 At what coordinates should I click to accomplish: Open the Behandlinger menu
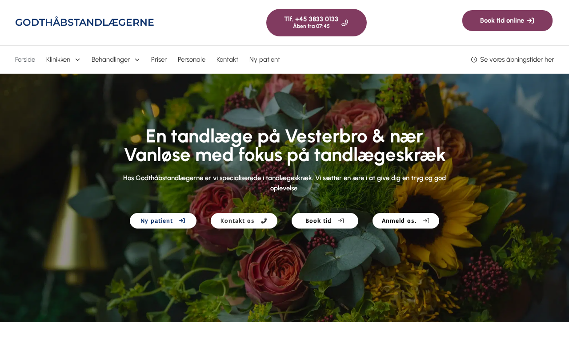111,59
